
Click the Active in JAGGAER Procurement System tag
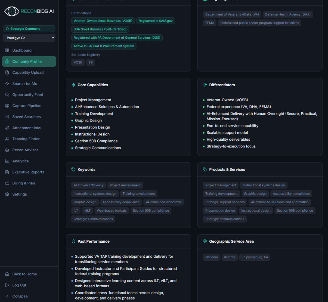click(x=104, y=46)
